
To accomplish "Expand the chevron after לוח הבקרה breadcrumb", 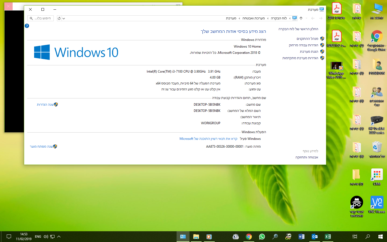I will point(268,18).
